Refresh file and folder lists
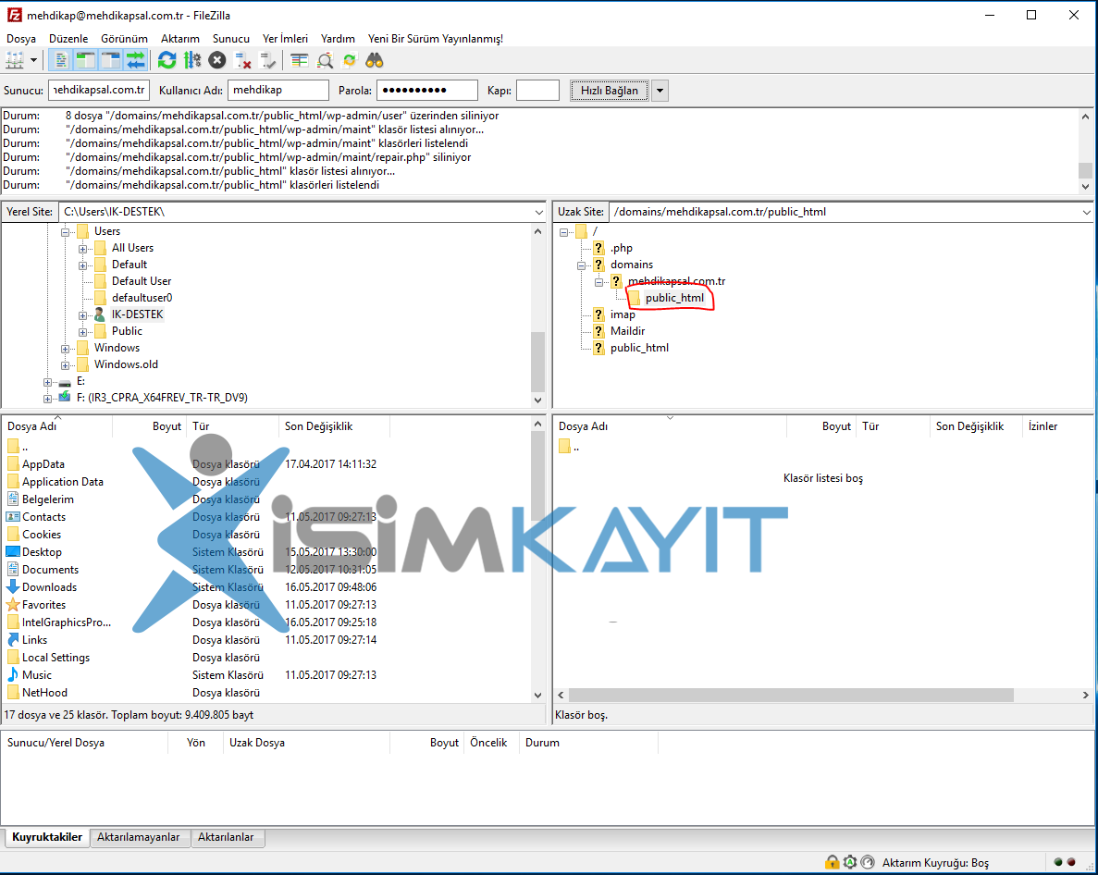The image size is (1098, 875). click(167, 61)
